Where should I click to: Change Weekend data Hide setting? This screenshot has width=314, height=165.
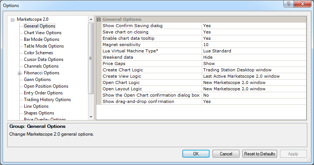click(254, 57)
